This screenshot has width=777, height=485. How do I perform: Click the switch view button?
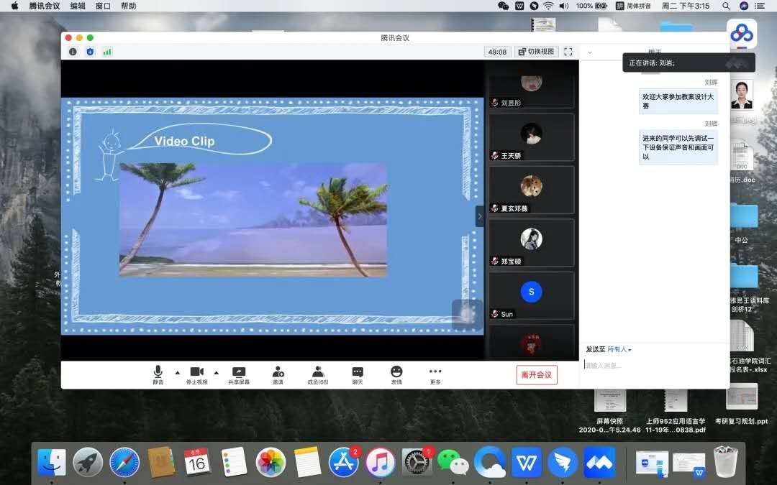535,52
